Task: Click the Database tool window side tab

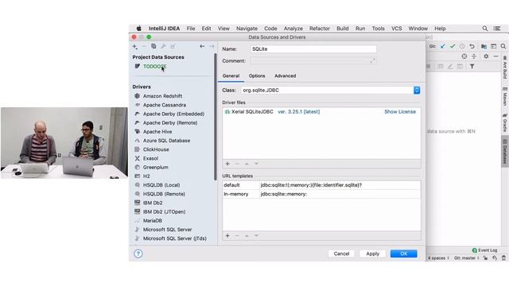Action: (x=505, y=153)
